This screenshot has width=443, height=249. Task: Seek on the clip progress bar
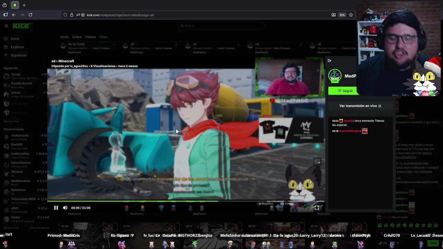tap(186, 201)
